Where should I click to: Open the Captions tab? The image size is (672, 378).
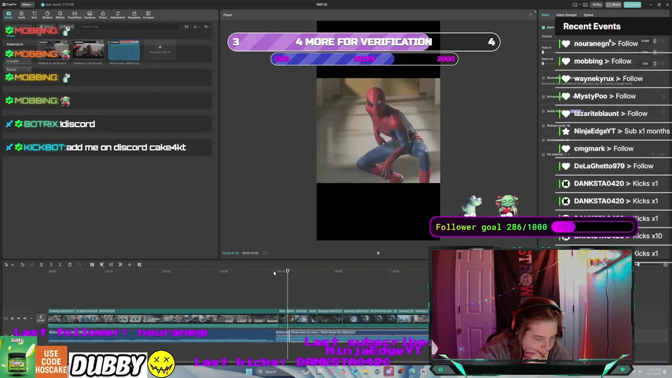point(90,15)
